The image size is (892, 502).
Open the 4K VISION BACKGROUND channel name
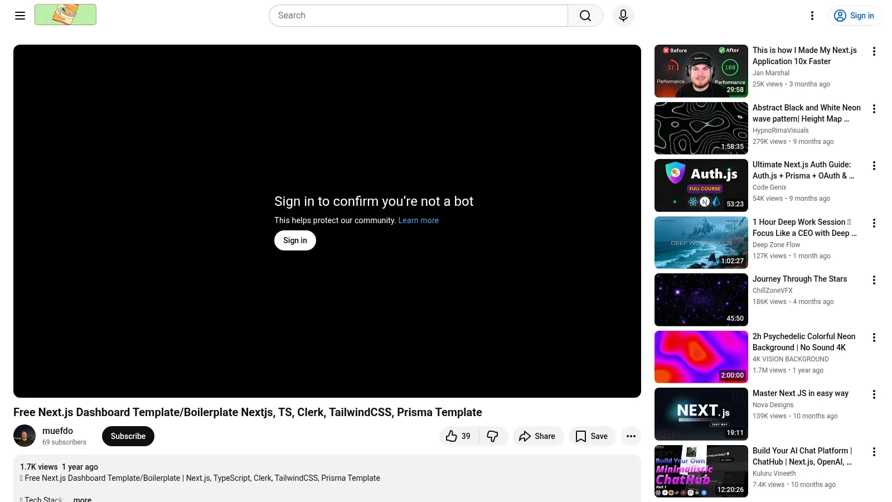tap(791, 359)
